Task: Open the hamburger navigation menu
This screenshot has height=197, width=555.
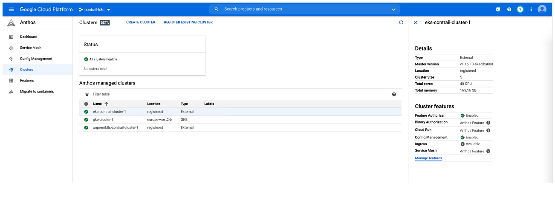Action: click(11, 9)
